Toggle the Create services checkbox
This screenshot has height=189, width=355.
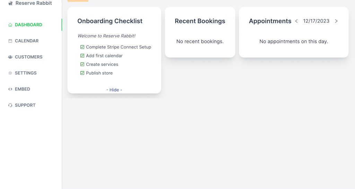click(x=82, y=64)
